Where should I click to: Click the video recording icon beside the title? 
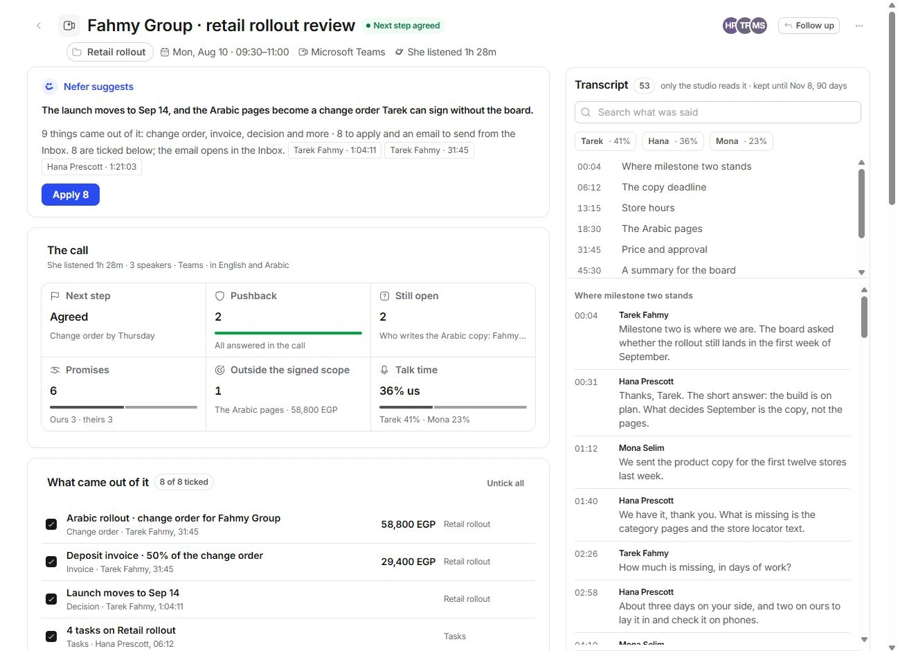(x=69, y=26)
